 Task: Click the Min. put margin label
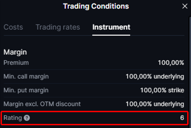[26, 90]
